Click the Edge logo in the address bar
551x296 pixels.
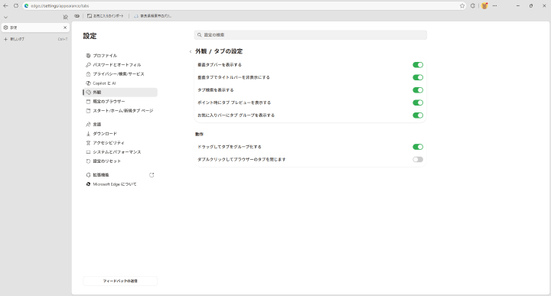[26, 5]
